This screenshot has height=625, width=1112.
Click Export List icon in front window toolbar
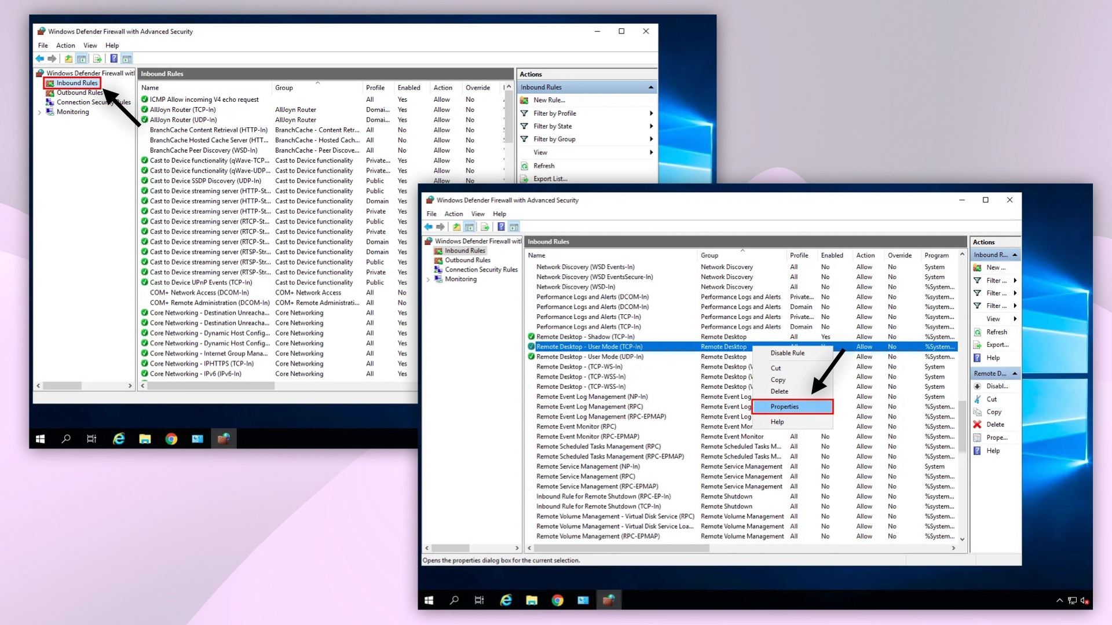tap(485, 227)
